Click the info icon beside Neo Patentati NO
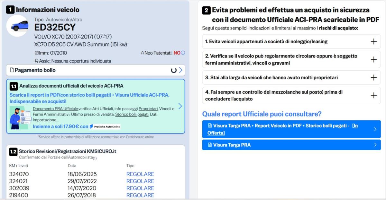386x200 pixels. [183, 53]
